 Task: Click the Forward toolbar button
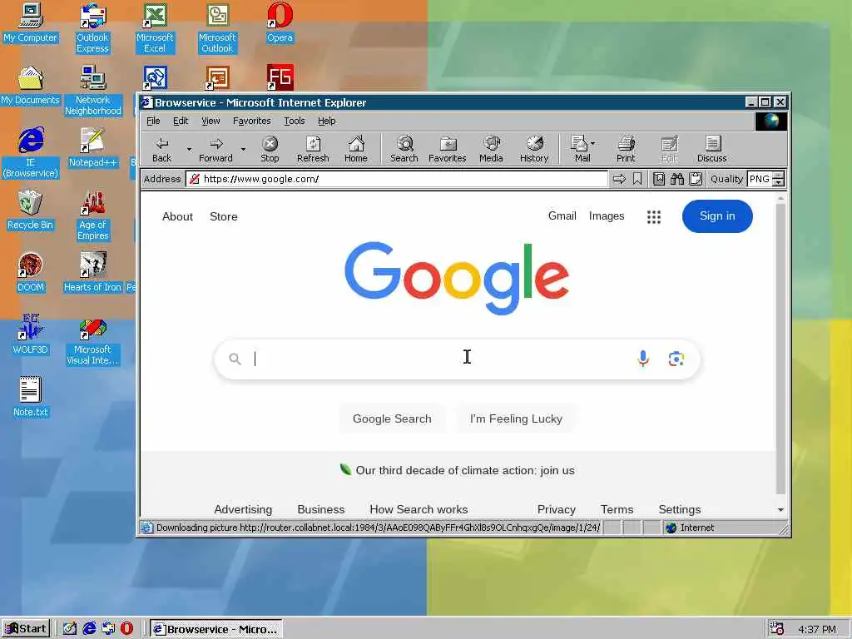215,150
